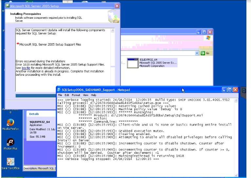Open Mozilla Firefox desktop icon
Viewport: 251px width, 178px height.
coord(10,123)
